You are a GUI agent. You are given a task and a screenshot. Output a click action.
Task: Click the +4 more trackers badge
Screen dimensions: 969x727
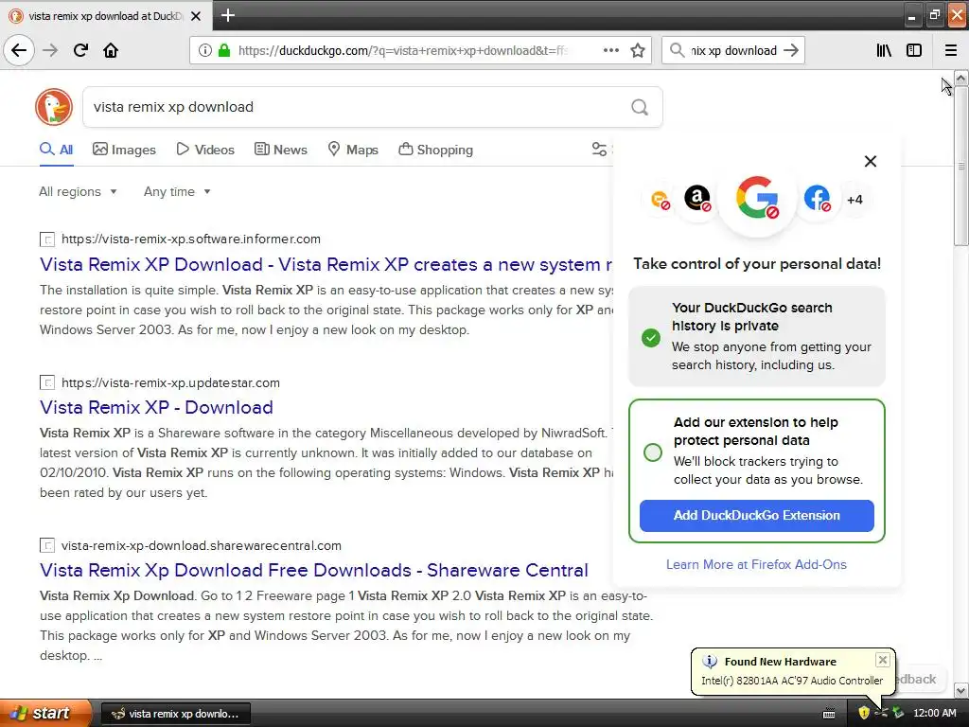click(x=854, y=199)
